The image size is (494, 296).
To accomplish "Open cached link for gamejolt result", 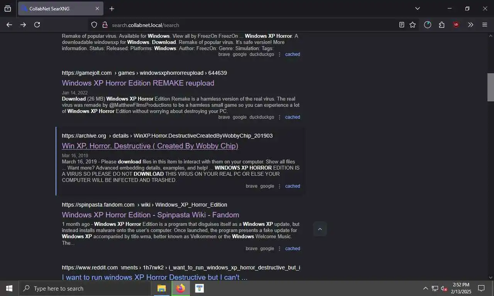I will coord(293,117).
